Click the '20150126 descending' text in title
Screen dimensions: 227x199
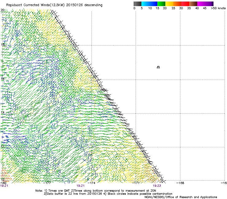[84, 5]
